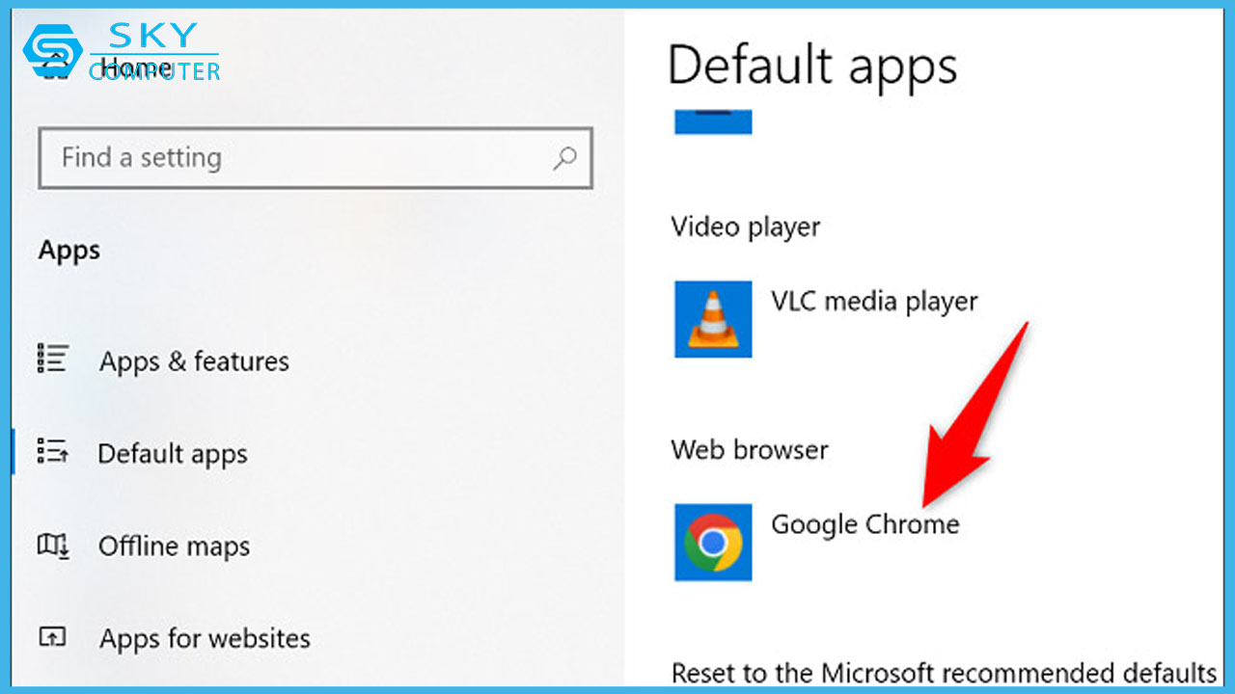
Task: Select Default apps in sidebar
Action: click(173, 454)
